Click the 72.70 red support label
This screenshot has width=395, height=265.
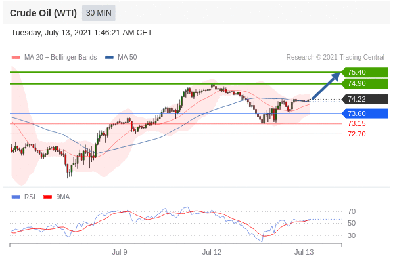pos(356,134)
